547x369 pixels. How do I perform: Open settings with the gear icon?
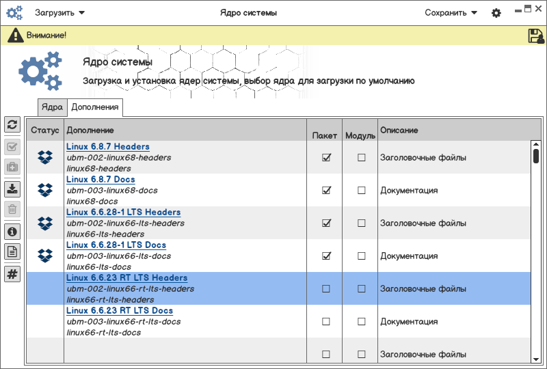(x=496, y=13)
